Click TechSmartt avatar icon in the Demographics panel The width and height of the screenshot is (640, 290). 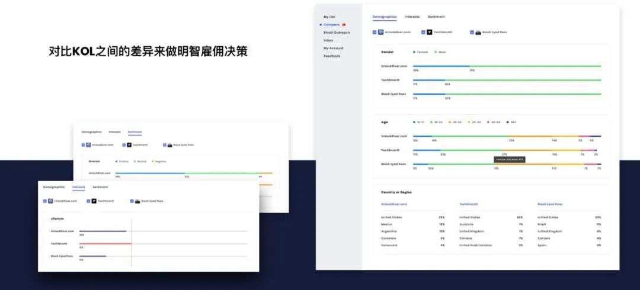point(430,32)
